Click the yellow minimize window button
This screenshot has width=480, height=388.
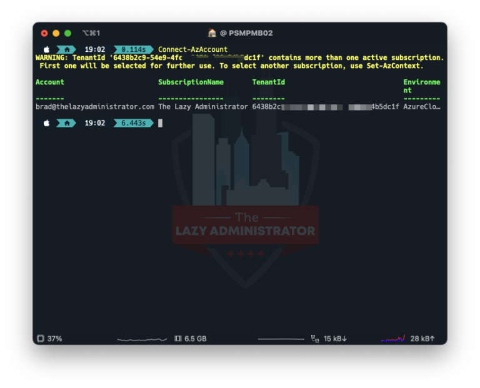[56, 33]
